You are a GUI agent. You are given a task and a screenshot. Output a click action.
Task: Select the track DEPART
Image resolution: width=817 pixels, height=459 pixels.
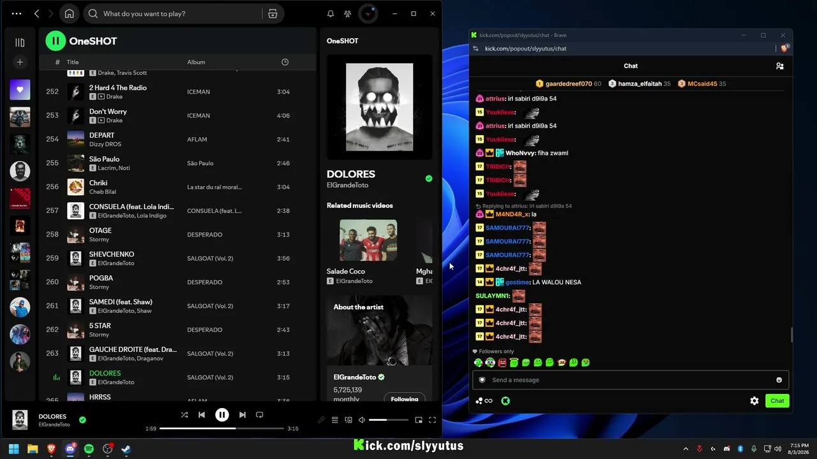point(102,135)
